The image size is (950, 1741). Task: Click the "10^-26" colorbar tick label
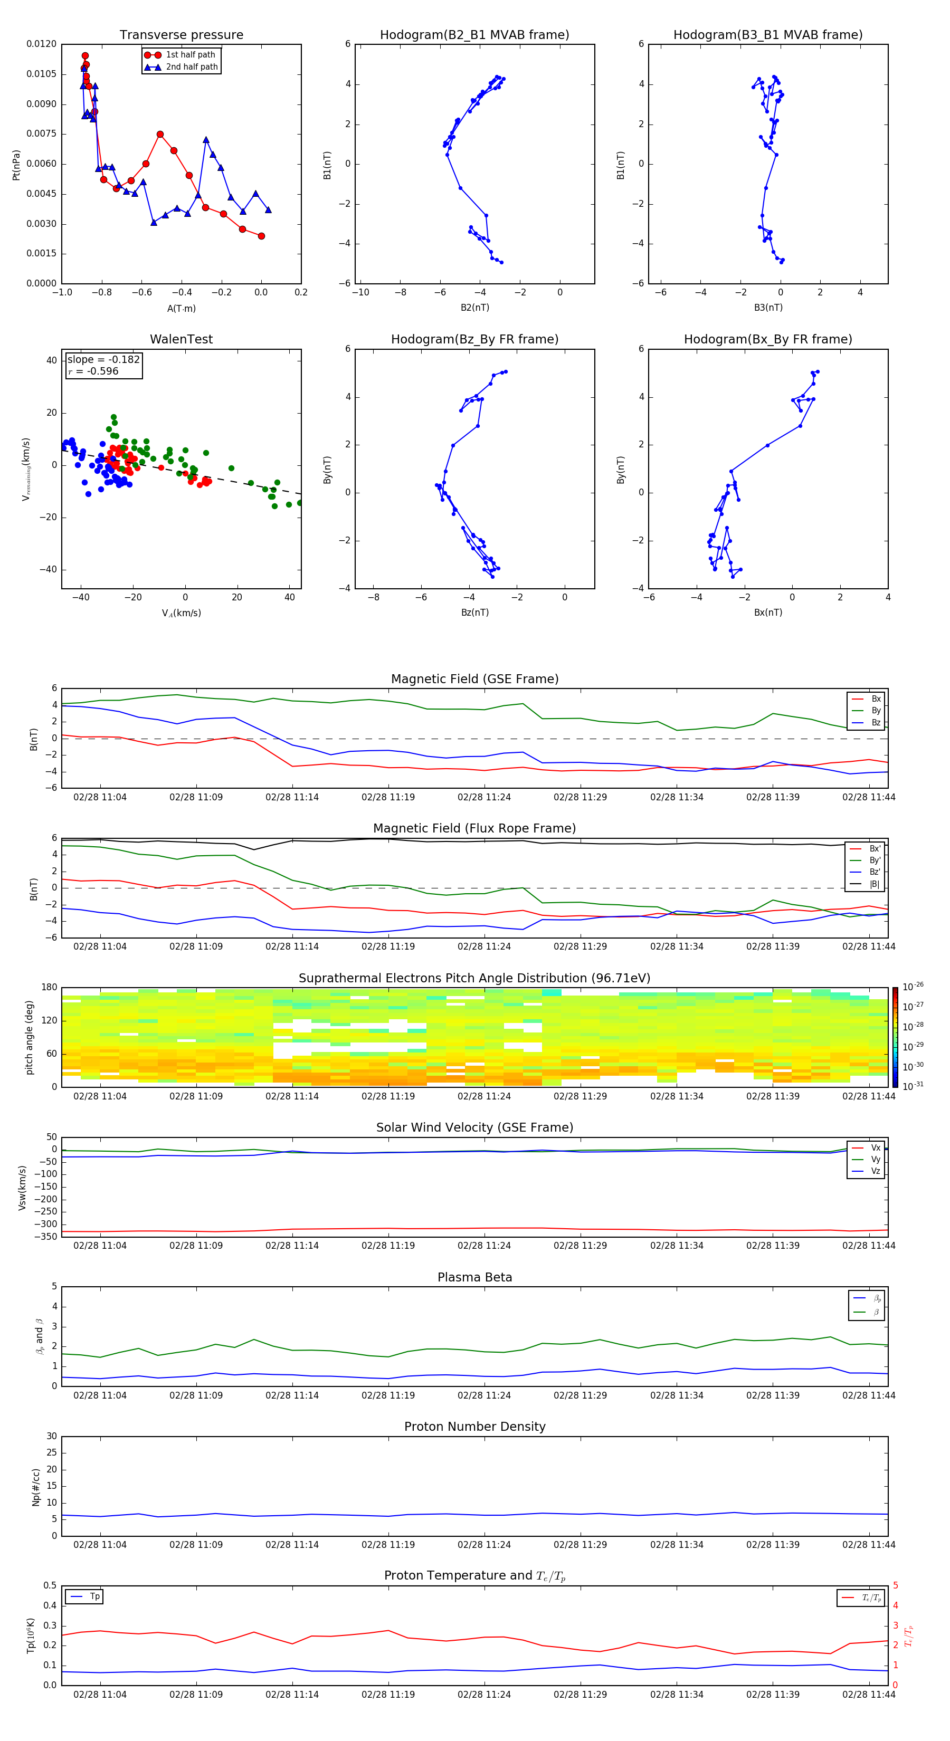click(x=913, y=987)
